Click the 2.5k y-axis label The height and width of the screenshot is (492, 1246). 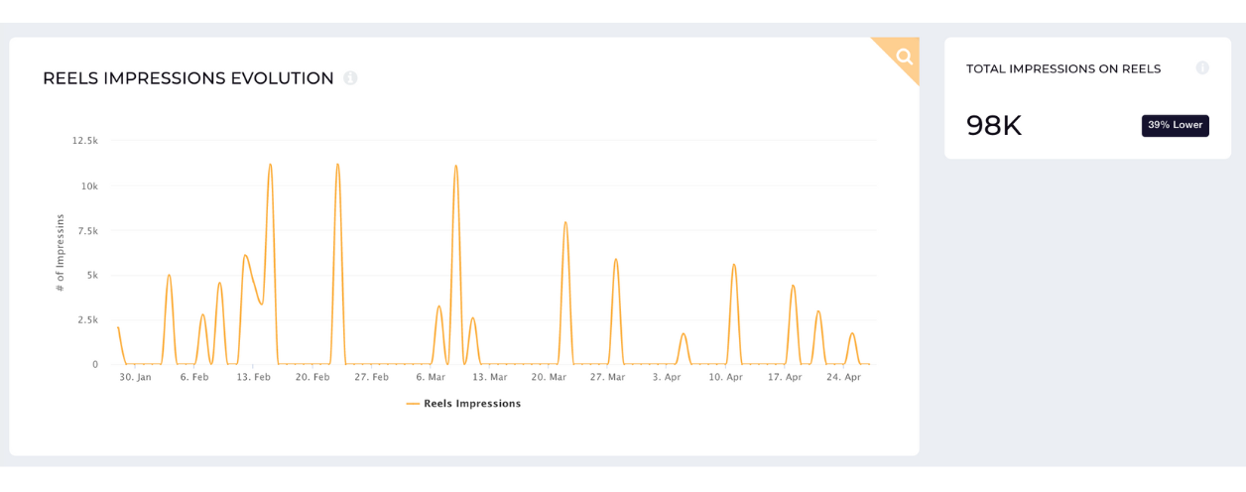click(87, 320)
